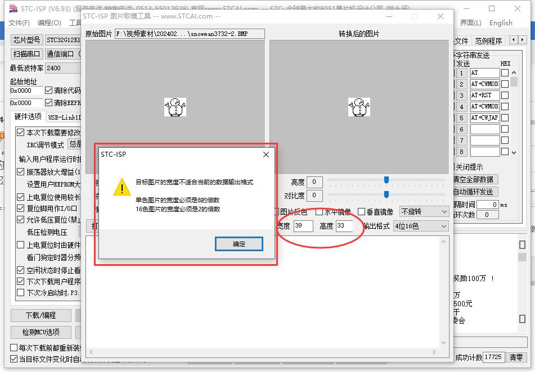The height and width of the screenshot is (372, 535).
Task: Click the original snowman image preview
Action: 175,107
